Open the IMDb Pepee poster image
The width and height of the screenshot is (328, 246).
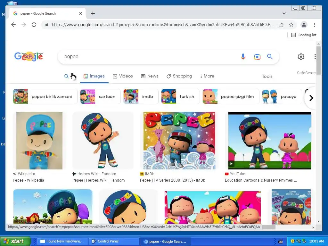[179, 141]
